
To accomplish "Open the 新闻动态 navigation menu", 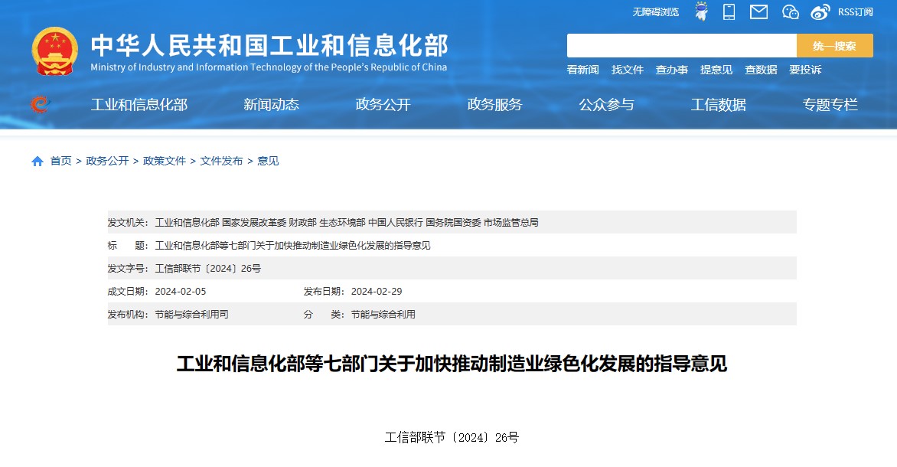I will [x=271, y=105].
